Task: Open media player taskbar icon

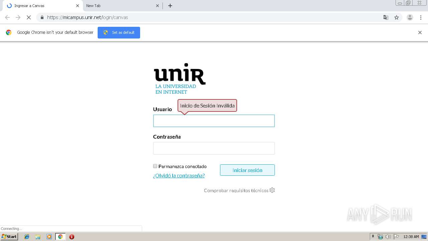Action: 49,237
